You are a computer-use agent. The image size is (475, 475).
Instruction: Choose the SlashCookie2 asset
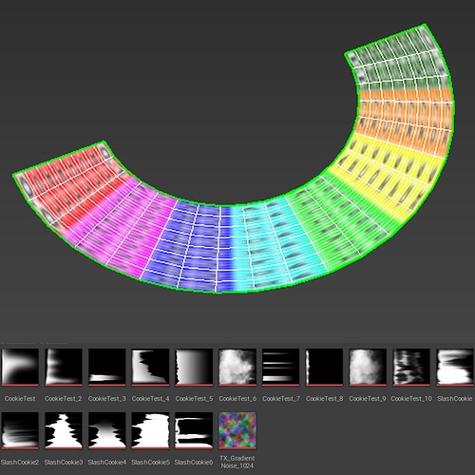click(20, 431)
